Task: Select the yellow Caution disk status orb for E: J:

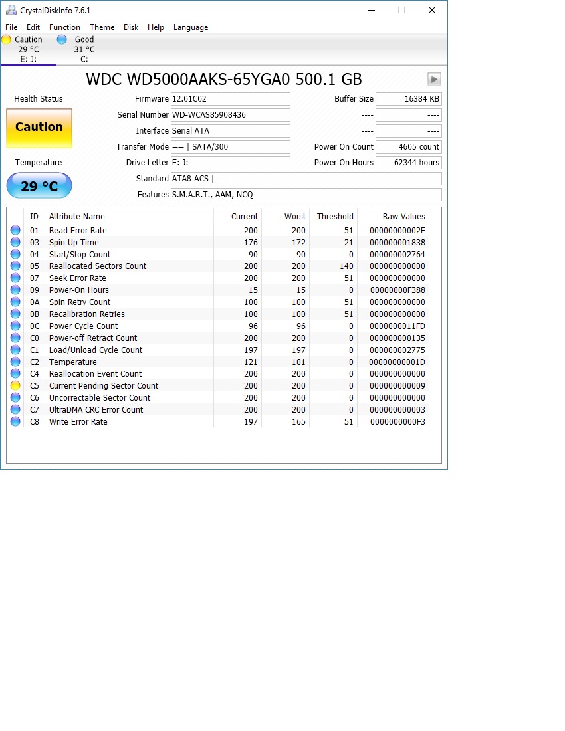Action: [6, 40]
